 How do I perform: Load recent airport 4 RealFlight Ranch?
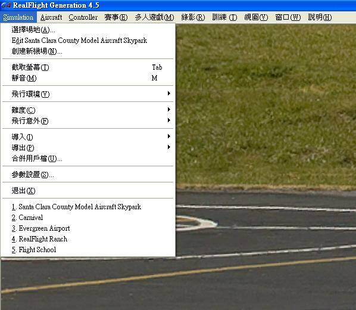88,238
